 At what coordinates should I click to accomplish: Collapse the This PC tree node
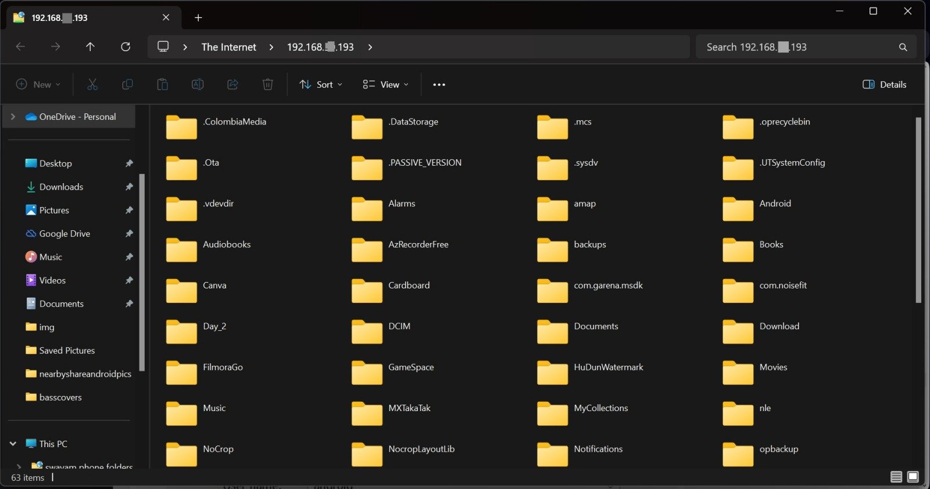click(x=13, y=444)
